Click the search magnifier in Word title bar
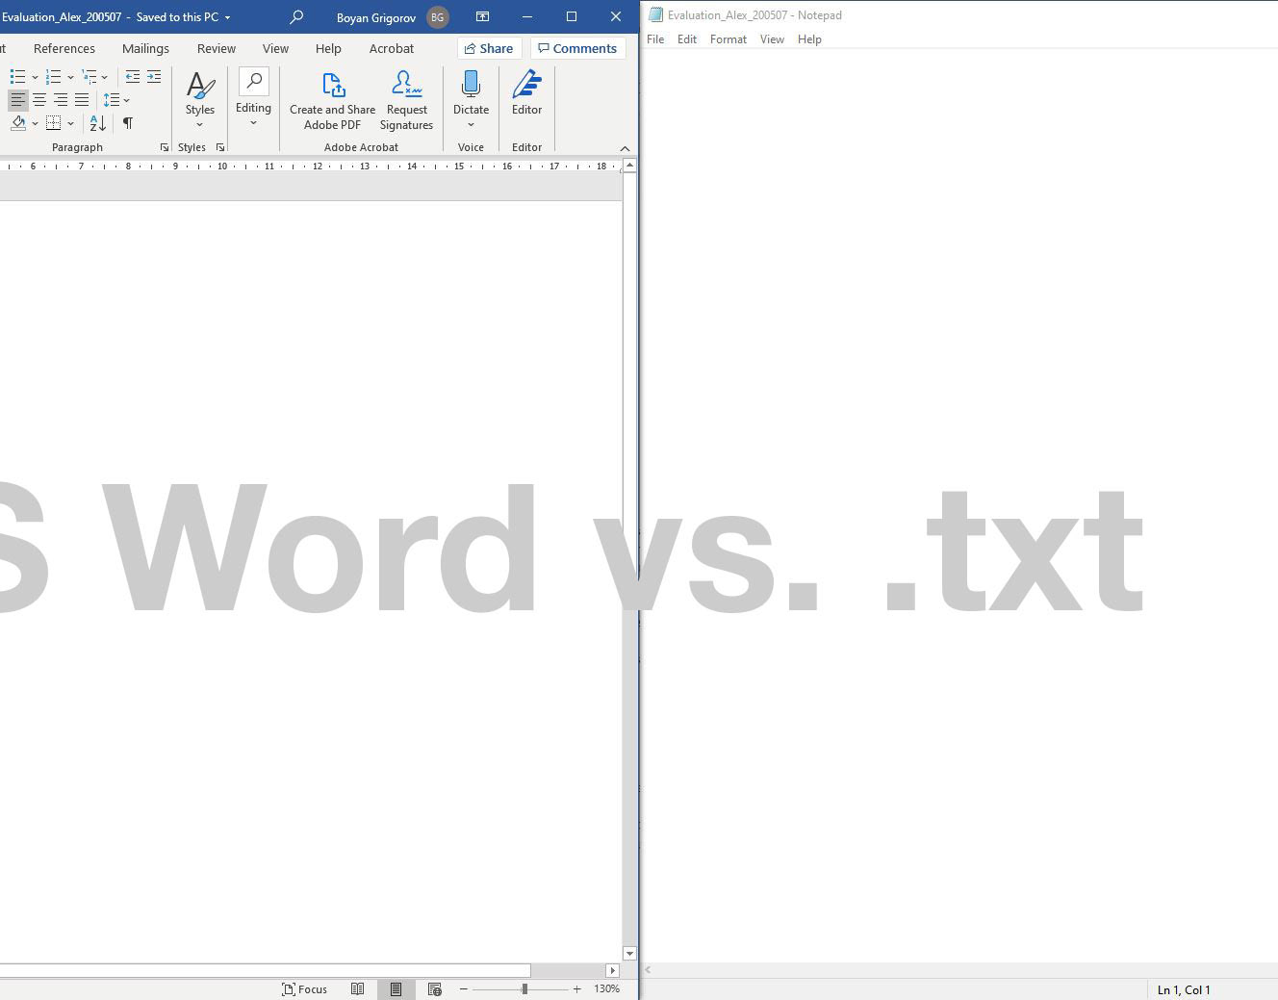The image size is (1278, 1000). pyautogui.click(x=296, y=16)
